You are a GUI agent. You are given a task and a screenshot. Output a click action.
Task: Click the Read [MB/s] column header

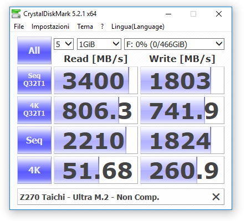(96, 59)
